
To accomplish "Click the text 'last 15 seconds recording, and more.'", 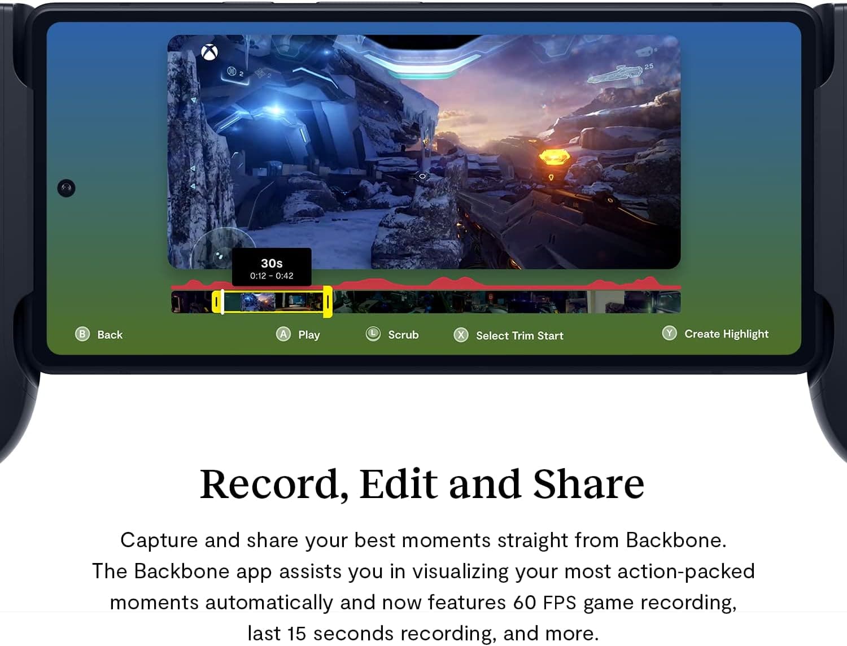I will pos(423,634).
